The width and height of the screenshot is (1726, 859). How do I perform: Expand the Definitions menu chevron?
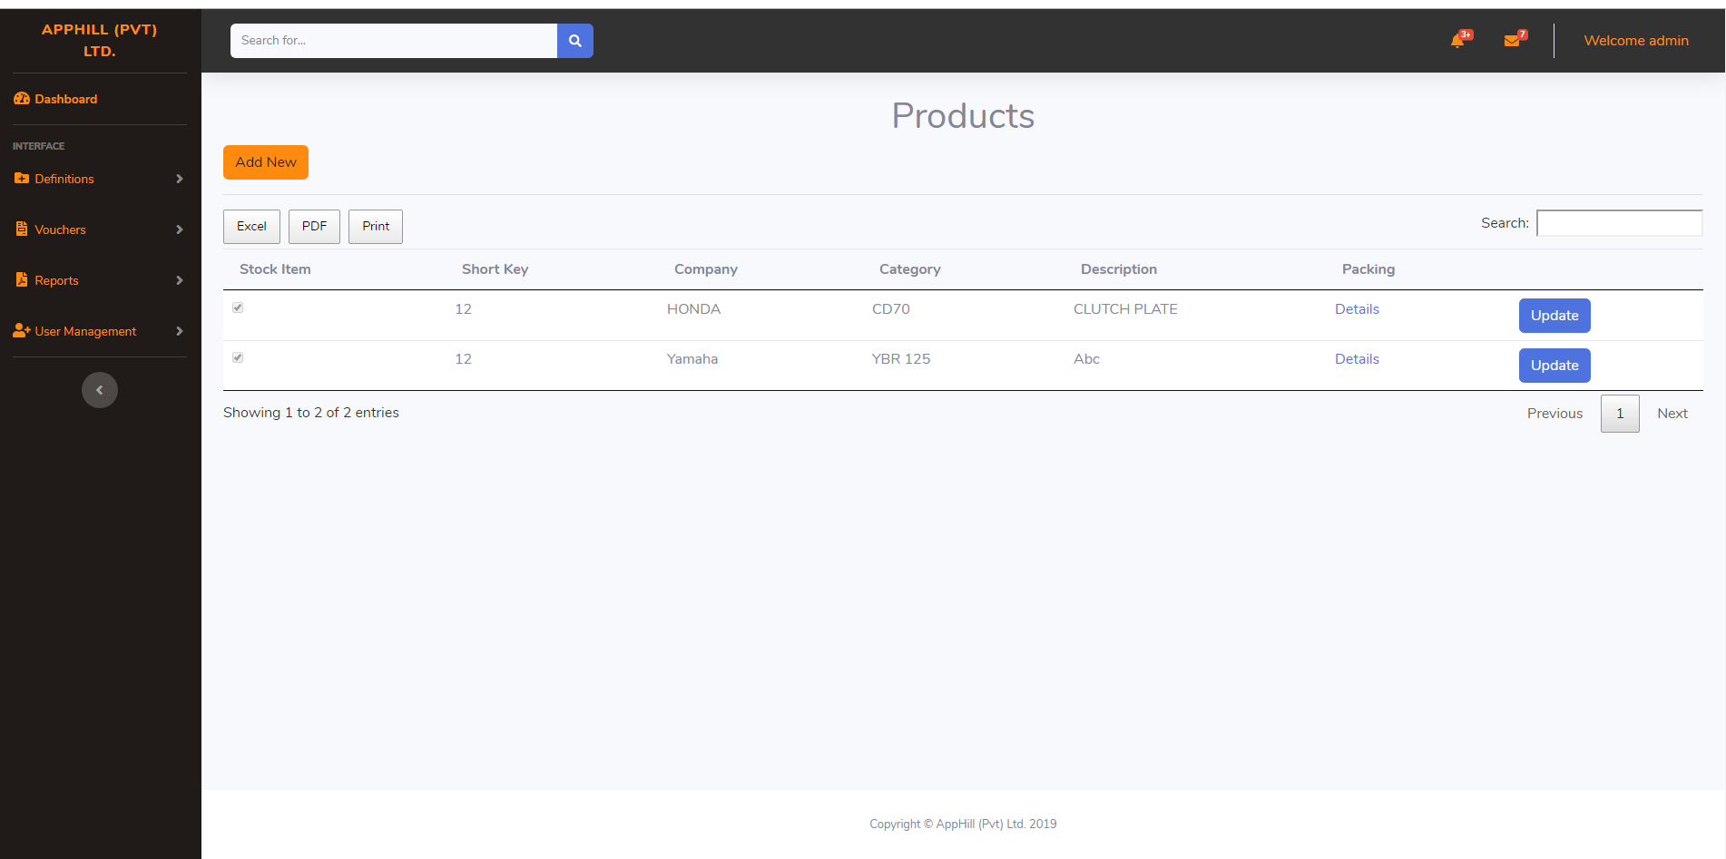tap(179, 179)
